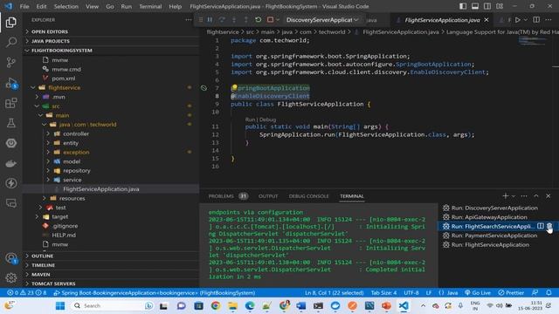This screenshot has width=559, height=314.
Task: Open the new terminal launch profile dropdown
Action: point(514,195)
